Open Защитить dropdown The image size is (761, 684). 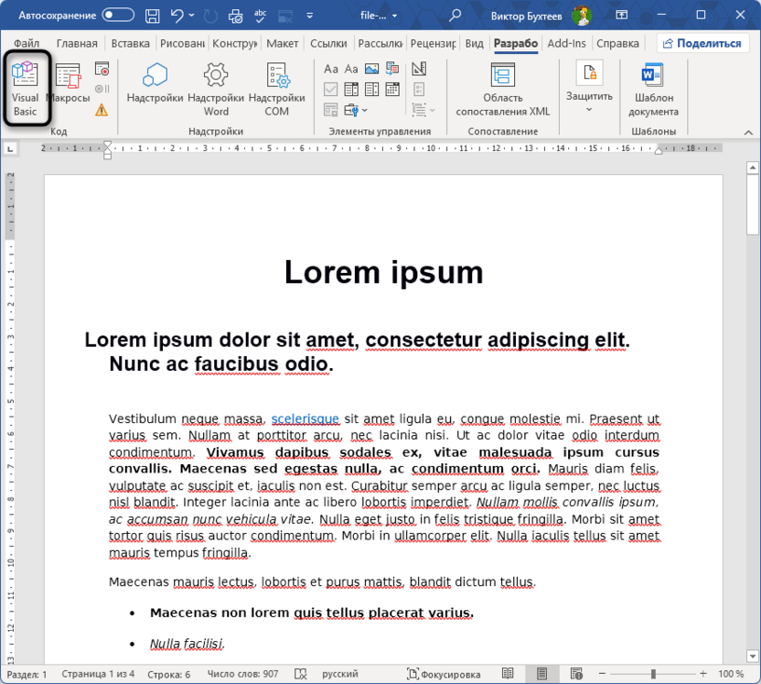(x=589, y=86)
